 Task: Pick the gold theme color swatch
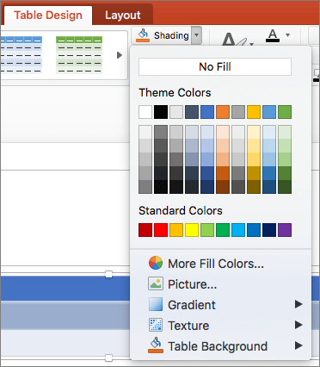(x=254, y=112)
